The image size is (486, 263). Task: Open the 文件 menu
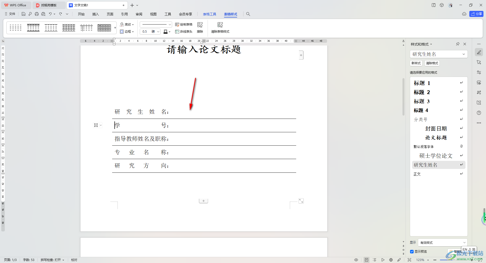point(10,14)
